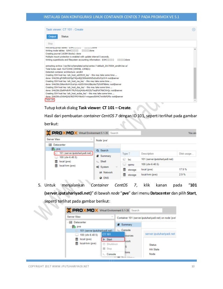Collapse Datacenter in the Node 'pve' view tree
223x289 pixels.
click(x=47, y=145)
